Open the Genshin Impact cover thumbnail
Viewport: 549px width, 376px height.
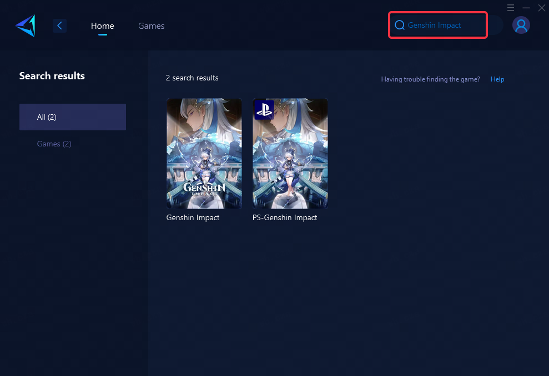click(204, 154)
